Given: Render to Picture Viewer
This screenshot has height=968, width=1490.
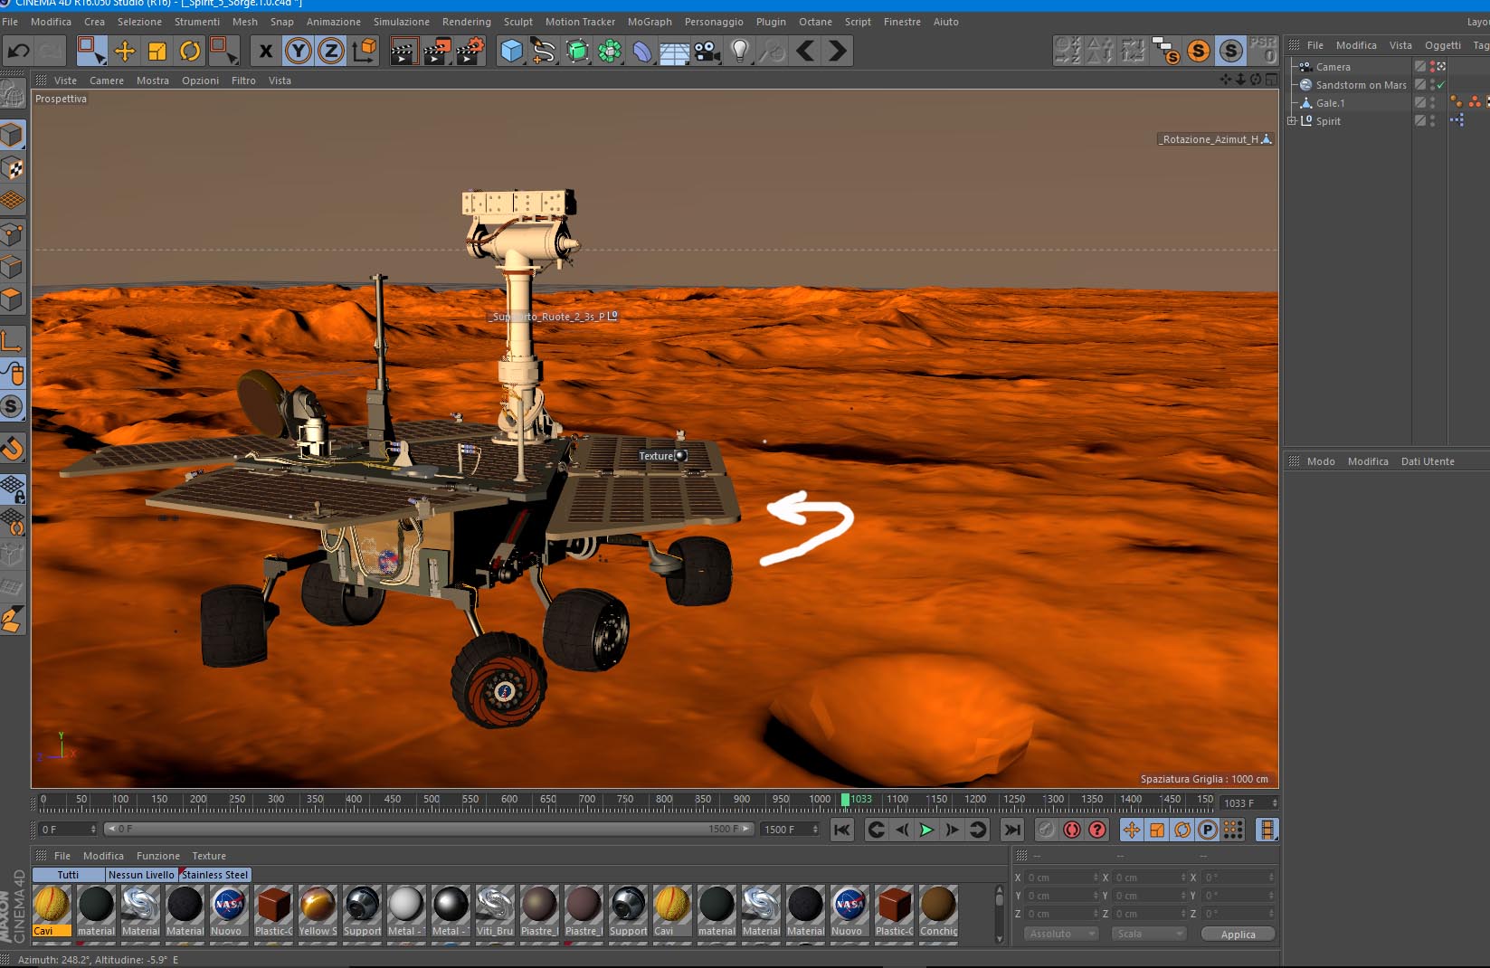Looking at the screenshot, I should coord(436,51).
